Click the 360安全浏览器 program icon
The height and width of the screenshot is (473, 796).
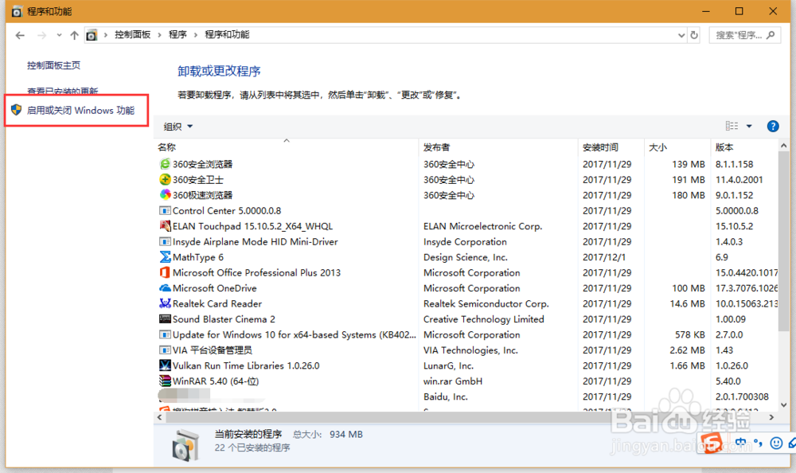pyautogui.click(x=165, y=163)
